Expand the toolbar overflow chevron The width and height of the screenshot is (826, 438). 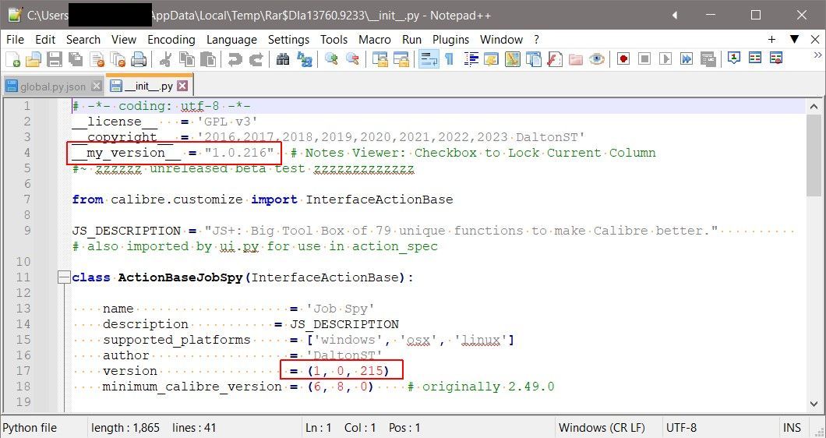[x=817, y=55]
